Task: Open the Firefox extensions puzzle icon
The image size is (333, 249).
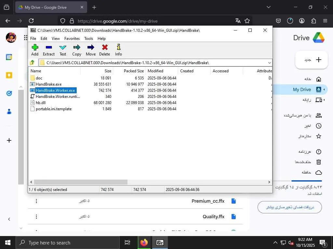Action: 313,21
